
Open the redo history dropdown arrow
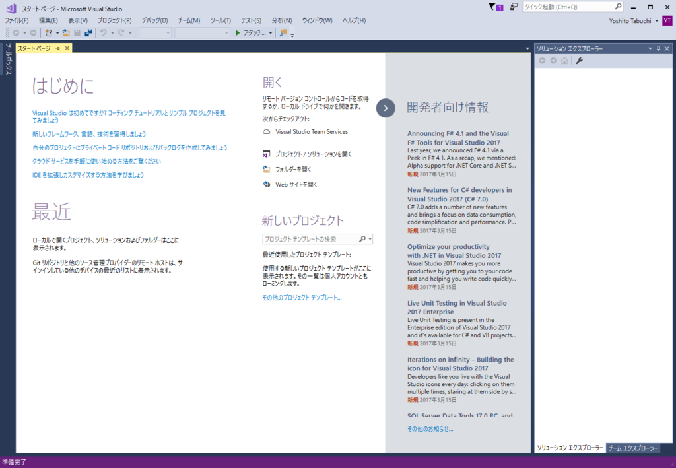[130, 33]
